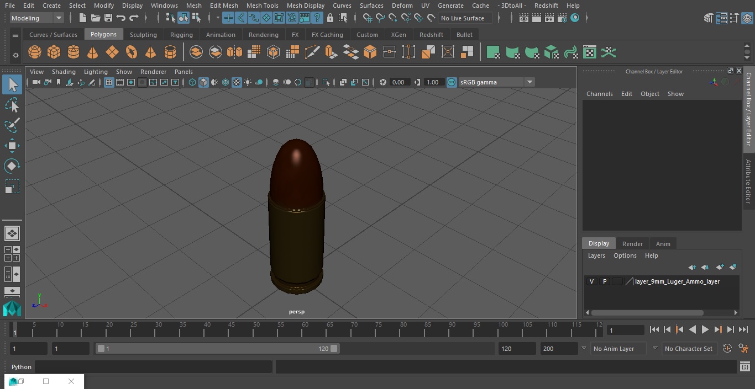
Task: Click Layers menu in Layer Editor
Action: 596,255
